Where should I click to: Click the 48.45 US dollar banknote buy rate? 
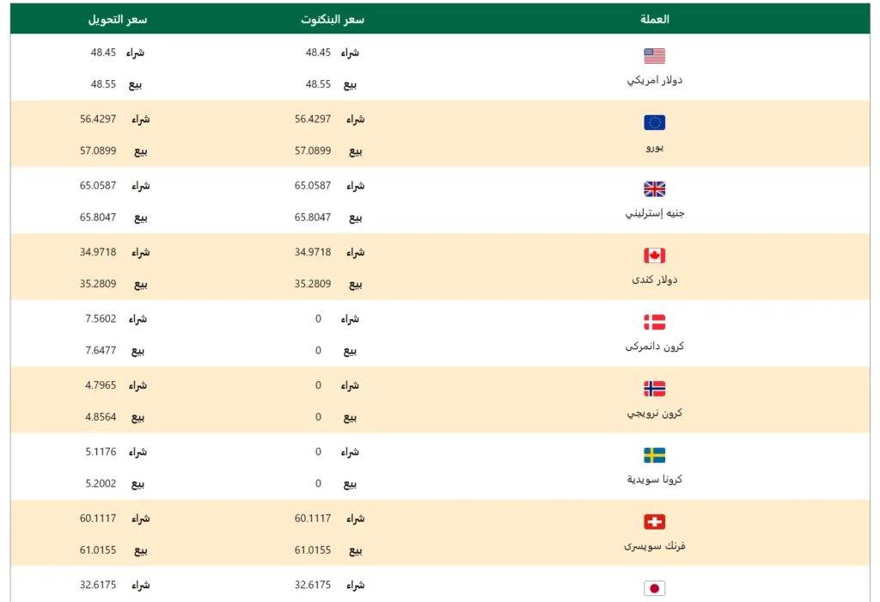pos(318,52)
